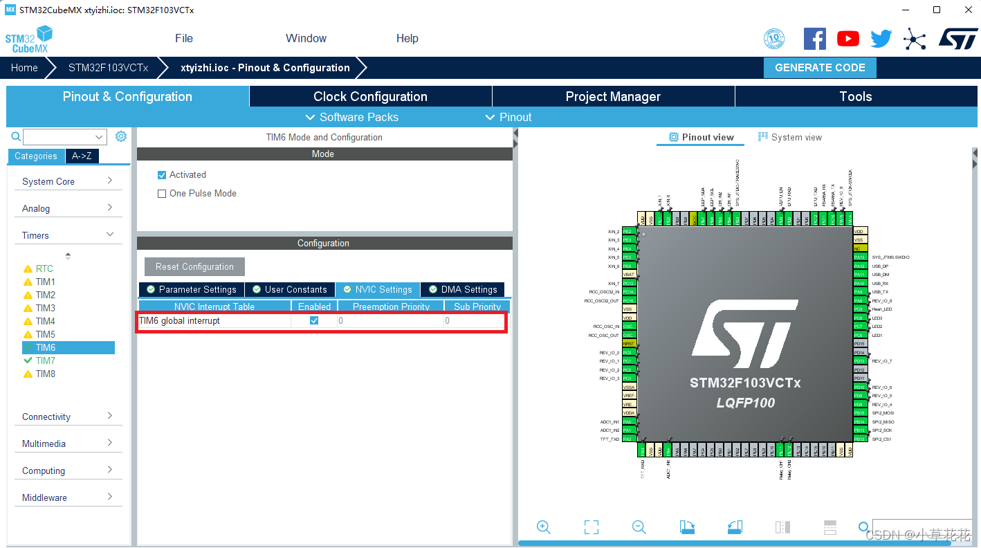
Task: Toggle TIM6 global interrupt Enabled checkbox
Action: (314, 320)
